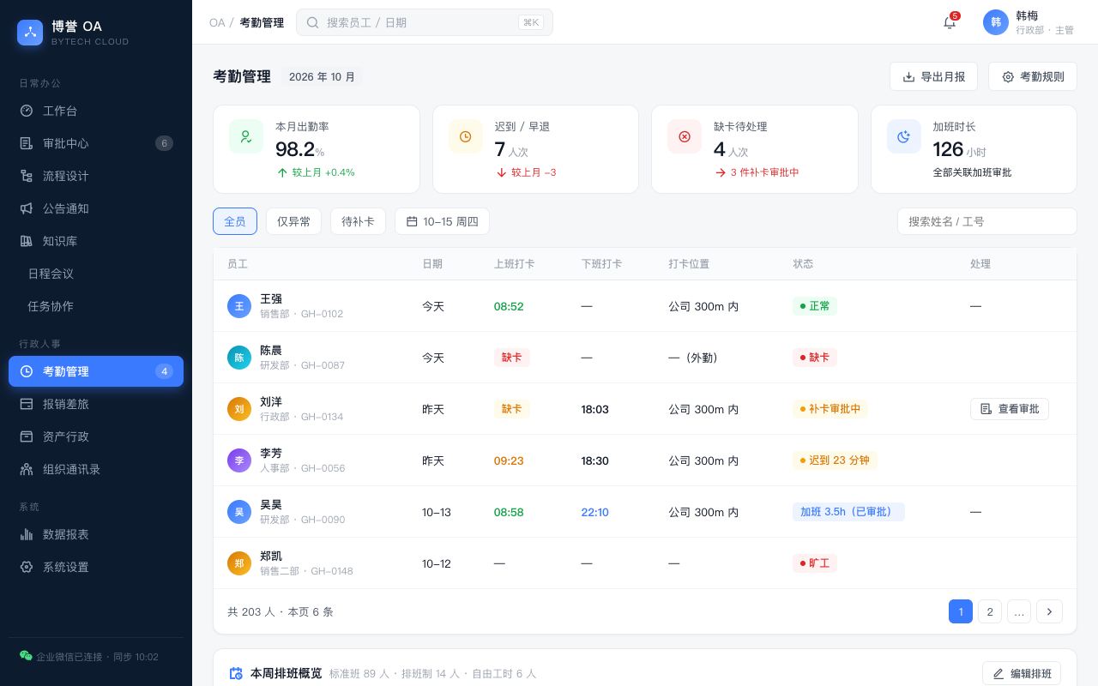This screenshot has height=686, width=1098.
Task: Click the 缺卡待处理 red cross icon
Action: click(x=685, y=136)
